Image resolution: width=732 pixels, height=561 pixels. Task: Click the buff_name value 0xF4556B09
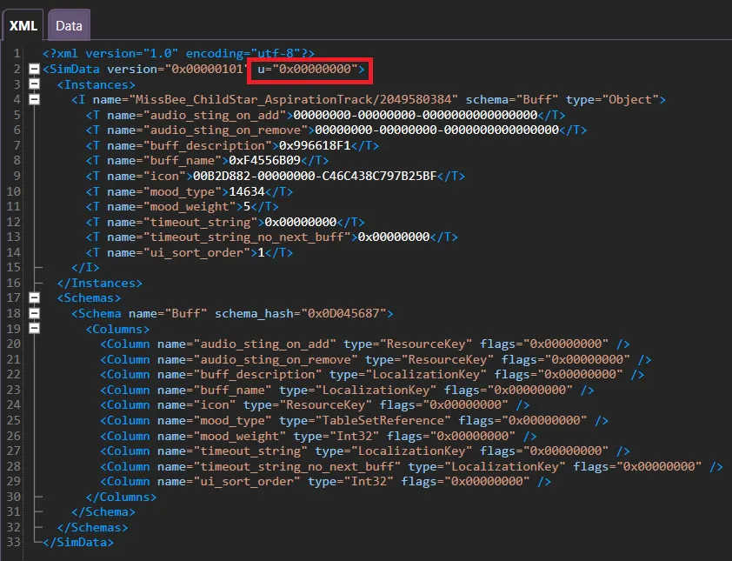pos(264,160)
